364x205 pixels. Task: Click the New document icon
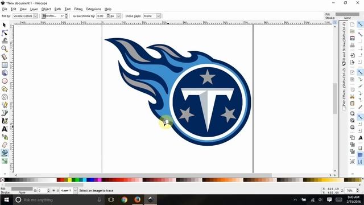(x=352, y=24)
